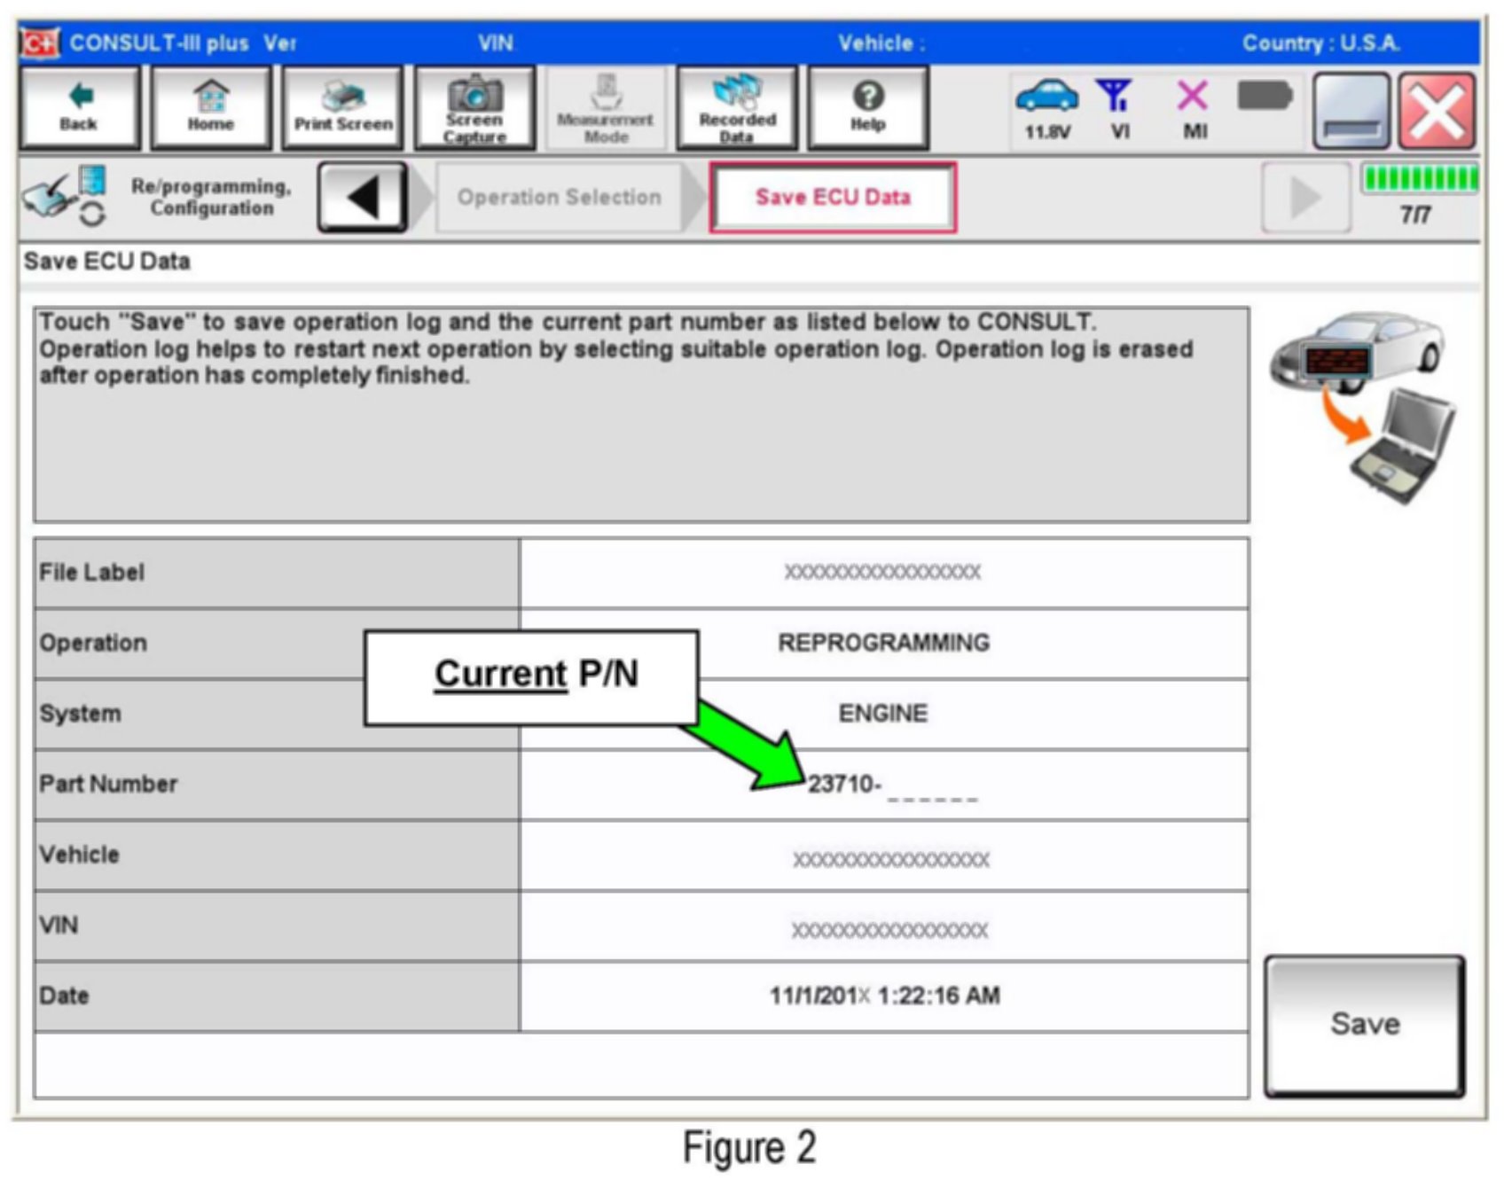Click the vehicle battery voltage 11.8V icon

click(x=1046, y=108)
